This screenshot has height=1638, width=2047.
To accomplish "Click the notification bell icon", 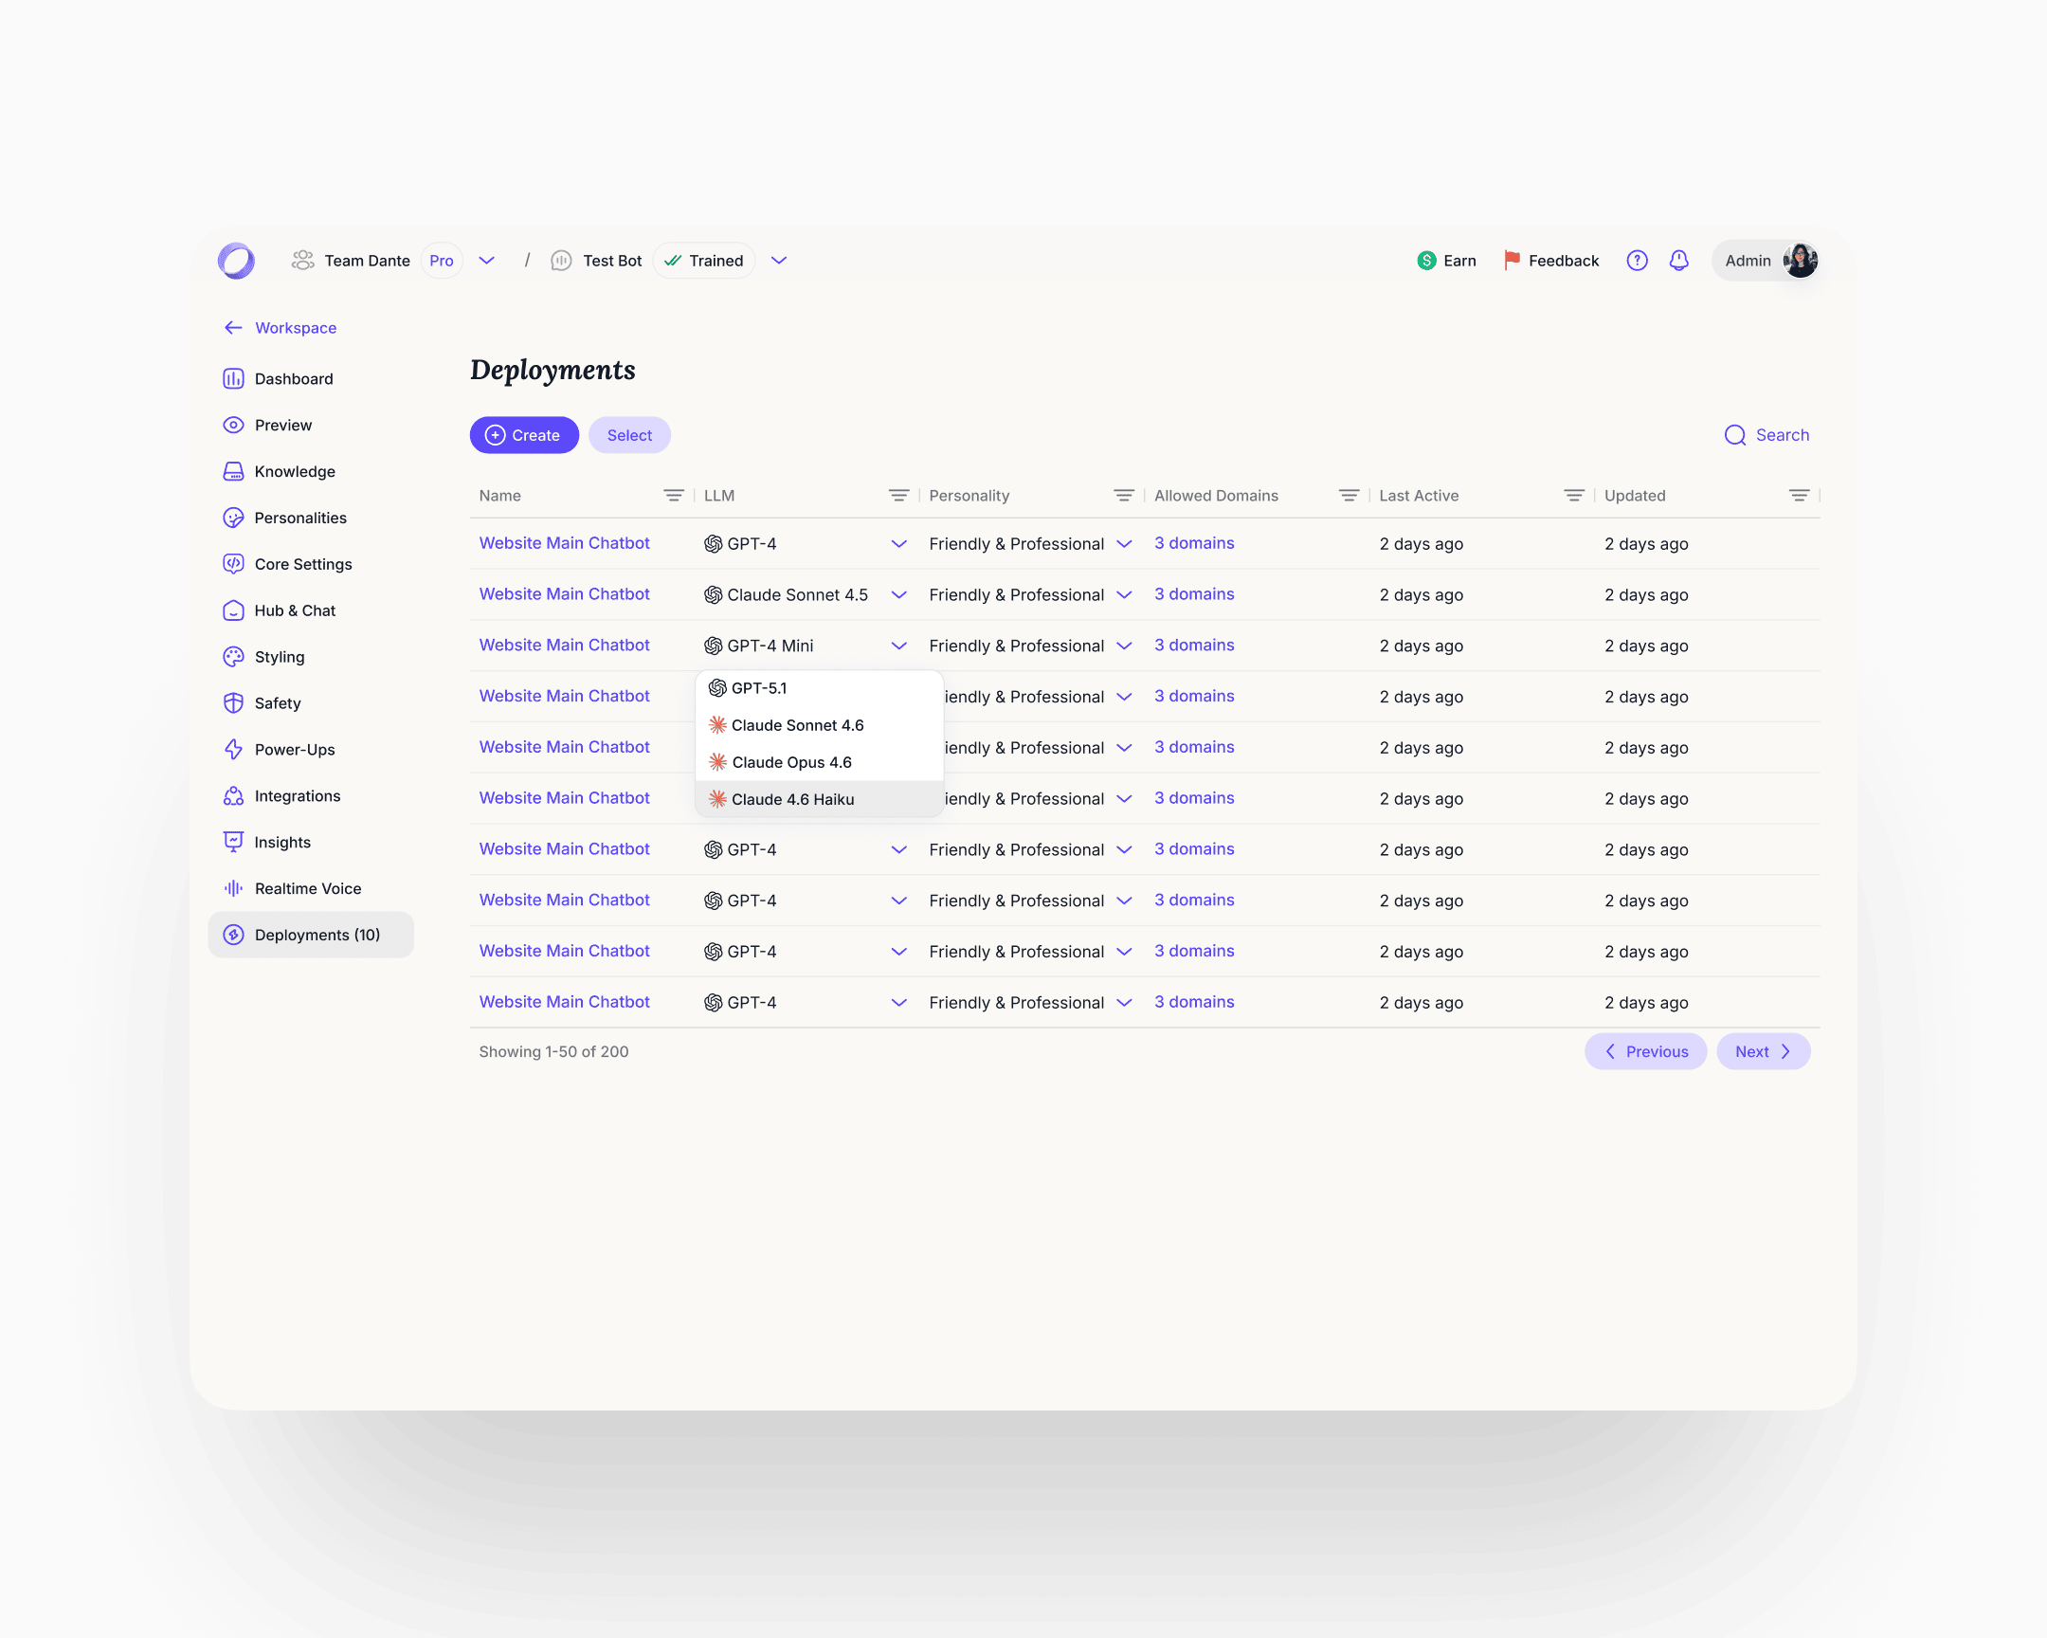I will point(1678,260).
